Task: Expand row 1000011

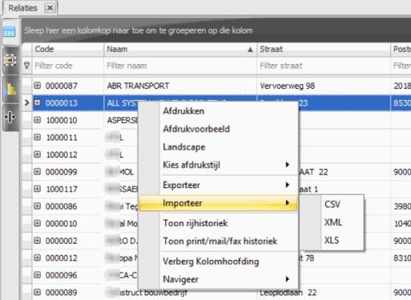Action: tap(38, 138)
